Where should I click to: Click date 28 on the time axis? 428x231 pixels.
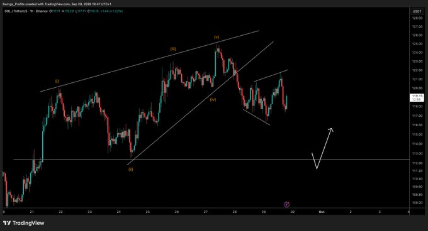tap(235, 212)
